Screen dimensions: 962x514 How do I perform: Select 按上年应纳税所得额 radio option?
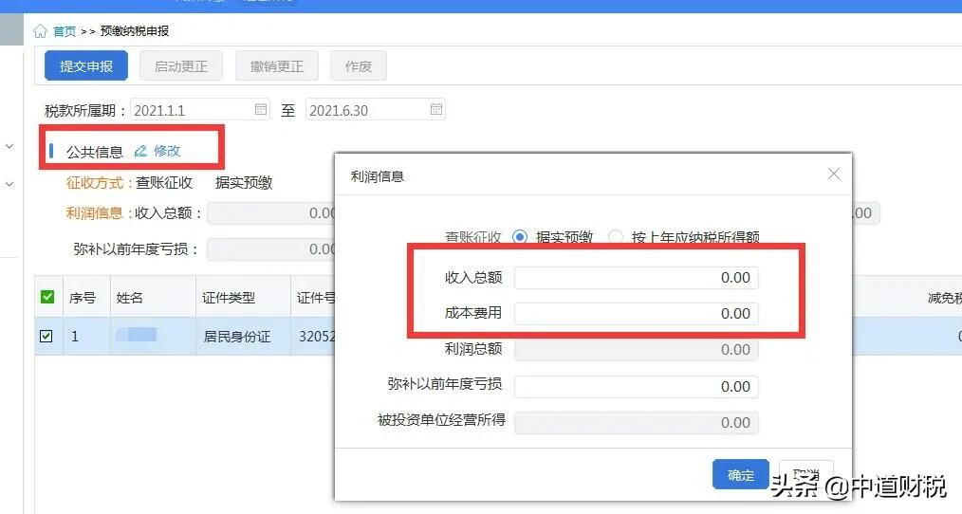pos(616,237)
